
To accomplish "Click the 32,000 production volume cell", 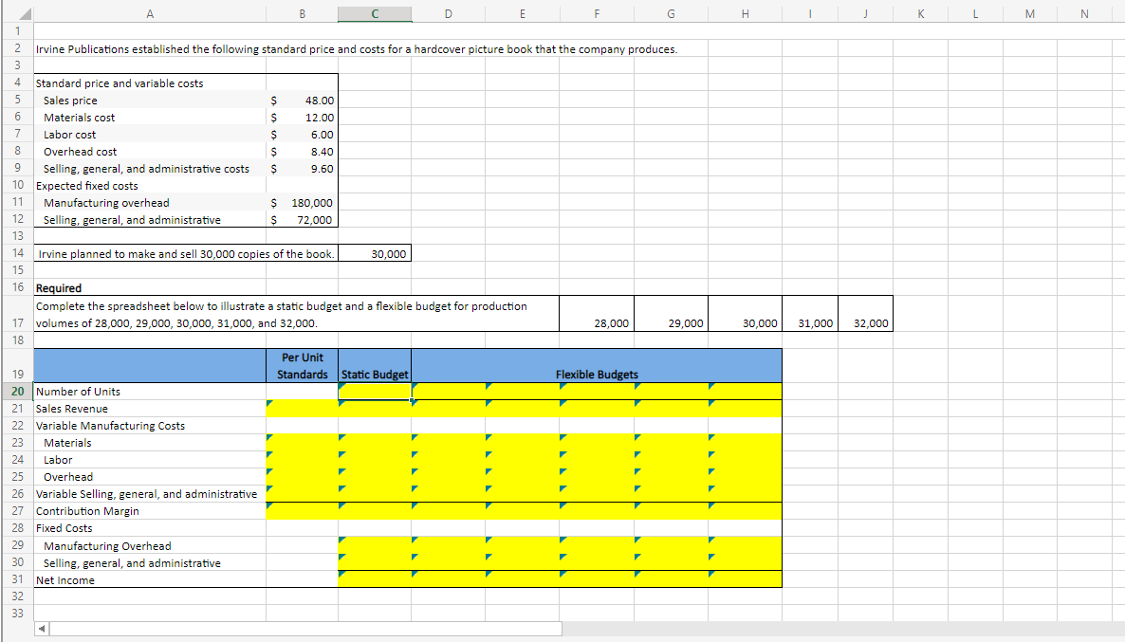I will (864, 314).
